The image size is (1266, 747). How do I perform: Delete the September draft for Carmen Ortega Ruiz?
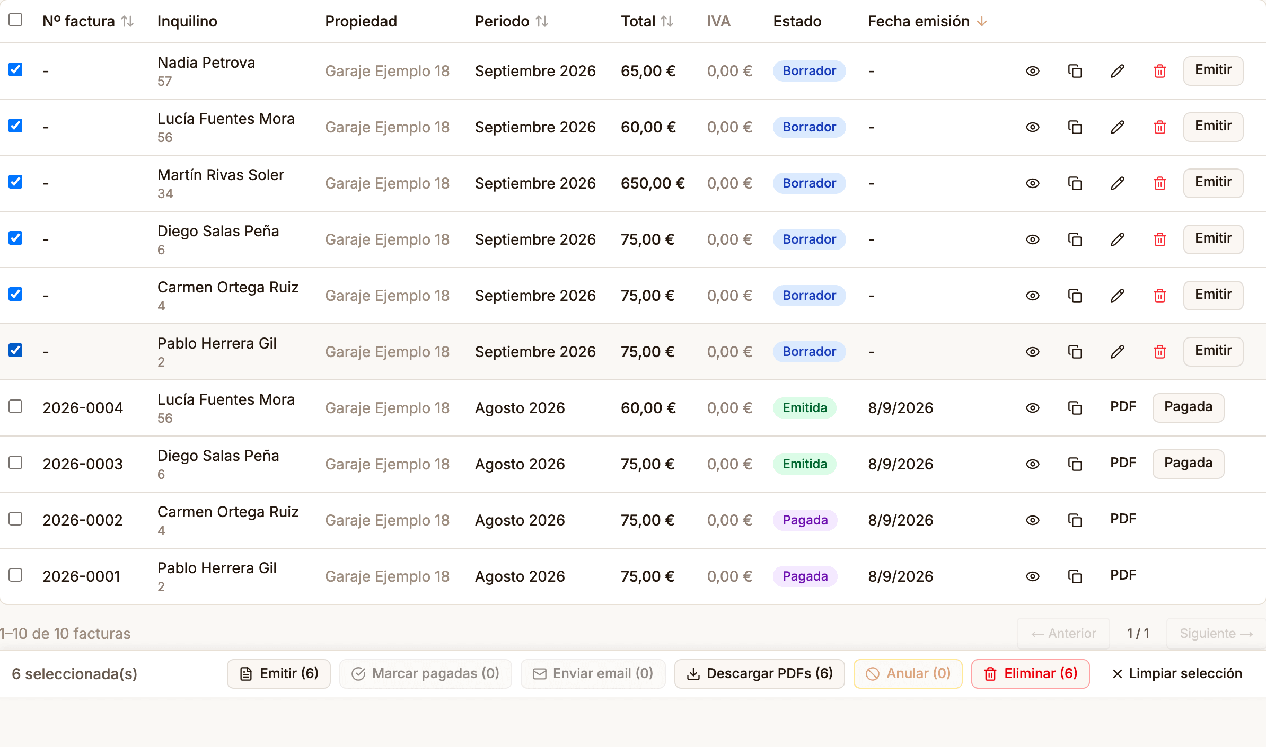click(x=1160, y=296)
